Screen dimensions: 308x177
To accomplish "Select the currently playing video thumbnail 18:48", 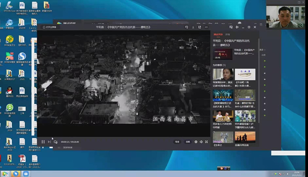I will (x=223, y=54).
